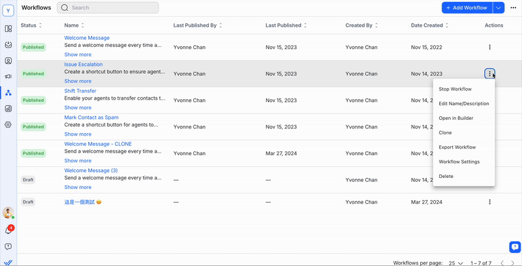Click the Add Workflow button
The height and width of the screenshot is (266, 522).
466,8
